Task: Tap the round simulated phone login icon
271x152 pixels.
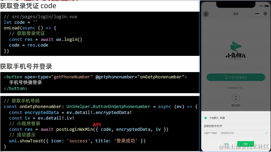Action: 236,98
